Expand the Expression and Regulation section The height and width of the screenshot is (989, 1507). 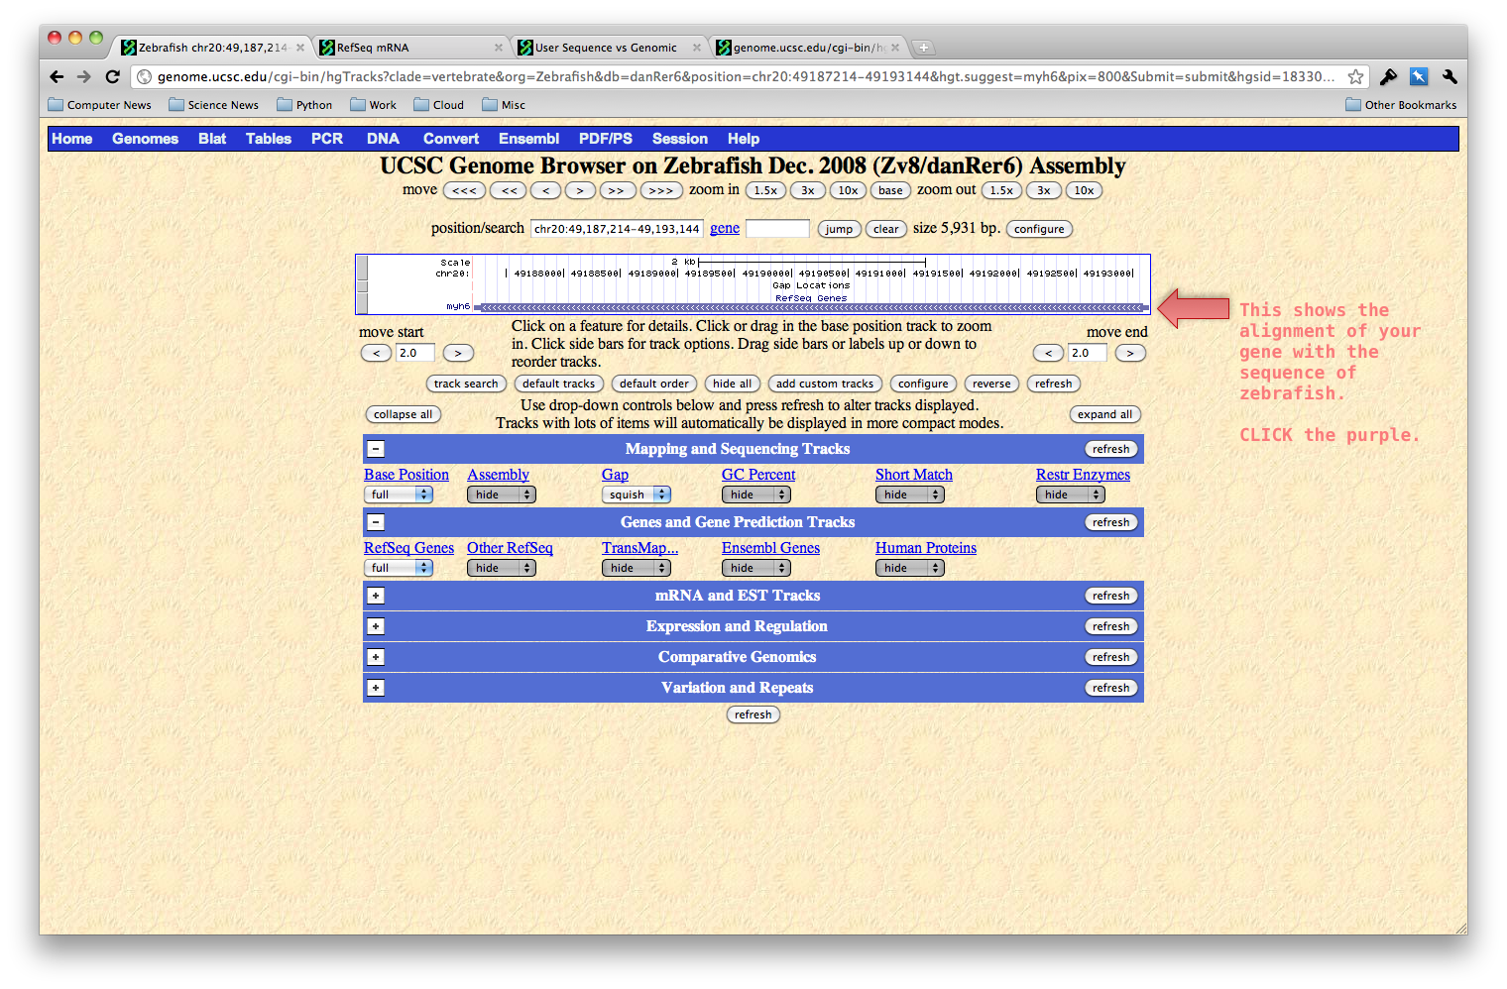pos(376,626)
